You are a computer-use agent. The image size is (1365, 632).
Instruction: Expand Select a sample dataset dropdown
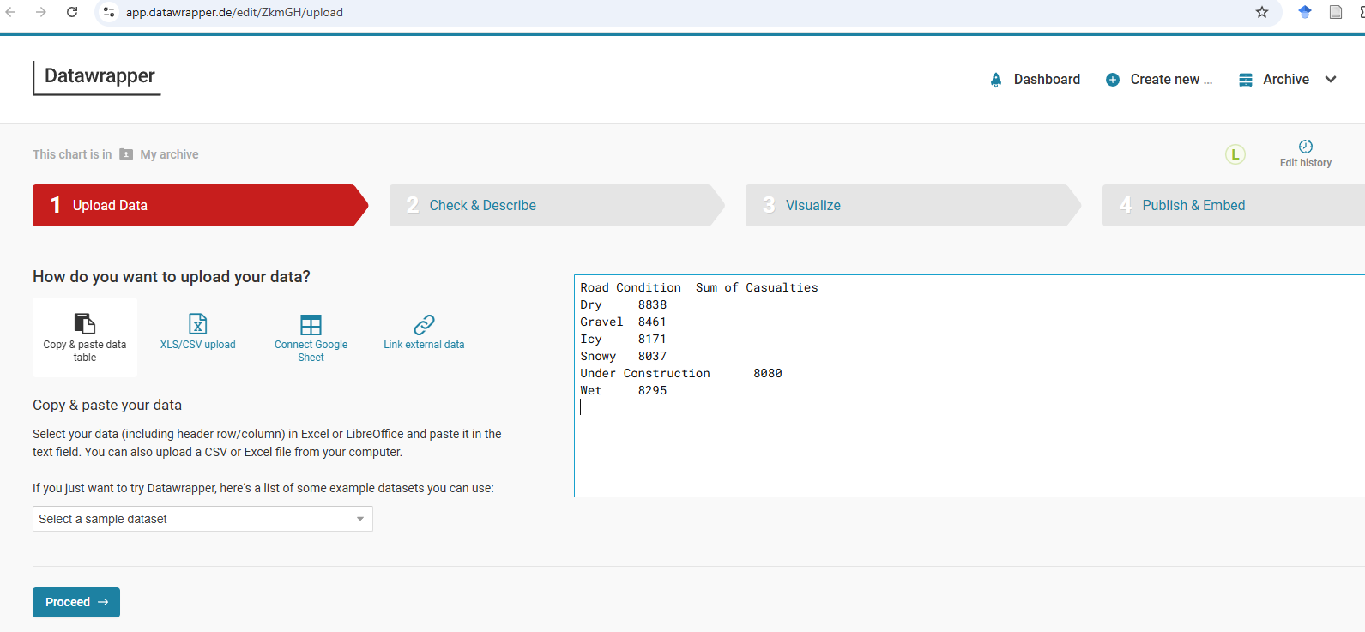[x=202, y=519]
